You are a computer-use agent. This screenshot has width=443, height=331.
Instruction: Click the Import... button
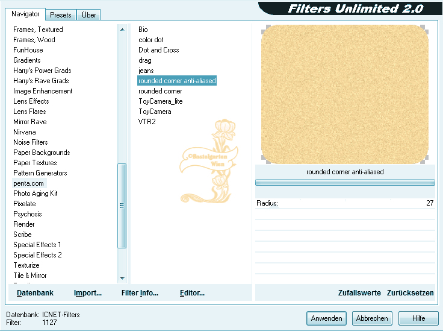click(x=88, y=293)
